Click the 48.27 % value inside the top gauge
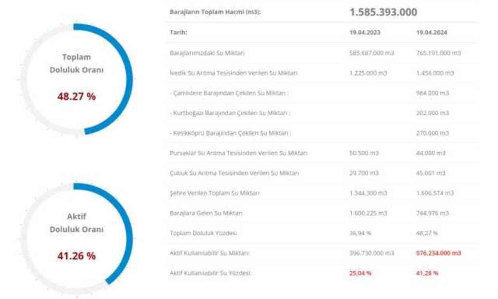Screen dimensions: 498x299 (x=76, y=96)
